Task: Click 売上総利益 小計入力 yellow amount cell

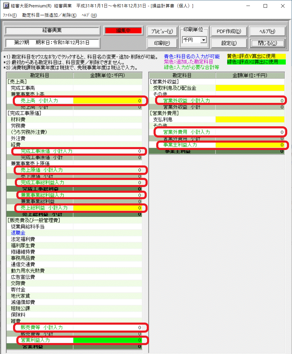Action: coord(108,208)
